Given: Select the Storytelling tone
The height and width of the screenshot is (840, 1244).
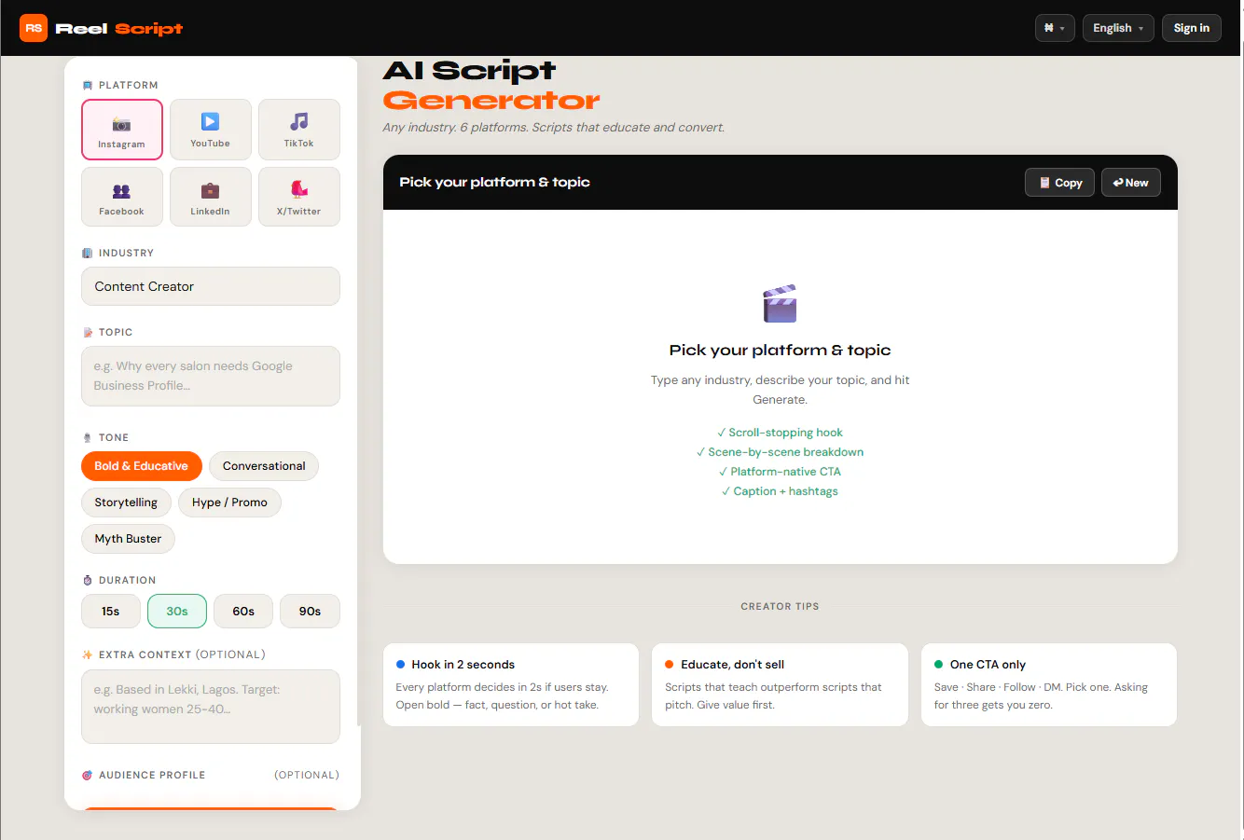Looking at the screenshot, I should pyautogui.click(x=126, y=503).
